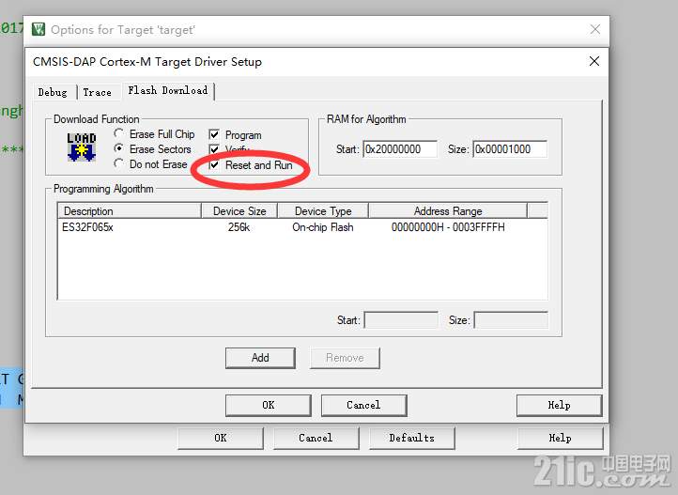Click Help in Driver Setup dialog
The height and width of the screenshot is (495, 678).
[559, 405]
